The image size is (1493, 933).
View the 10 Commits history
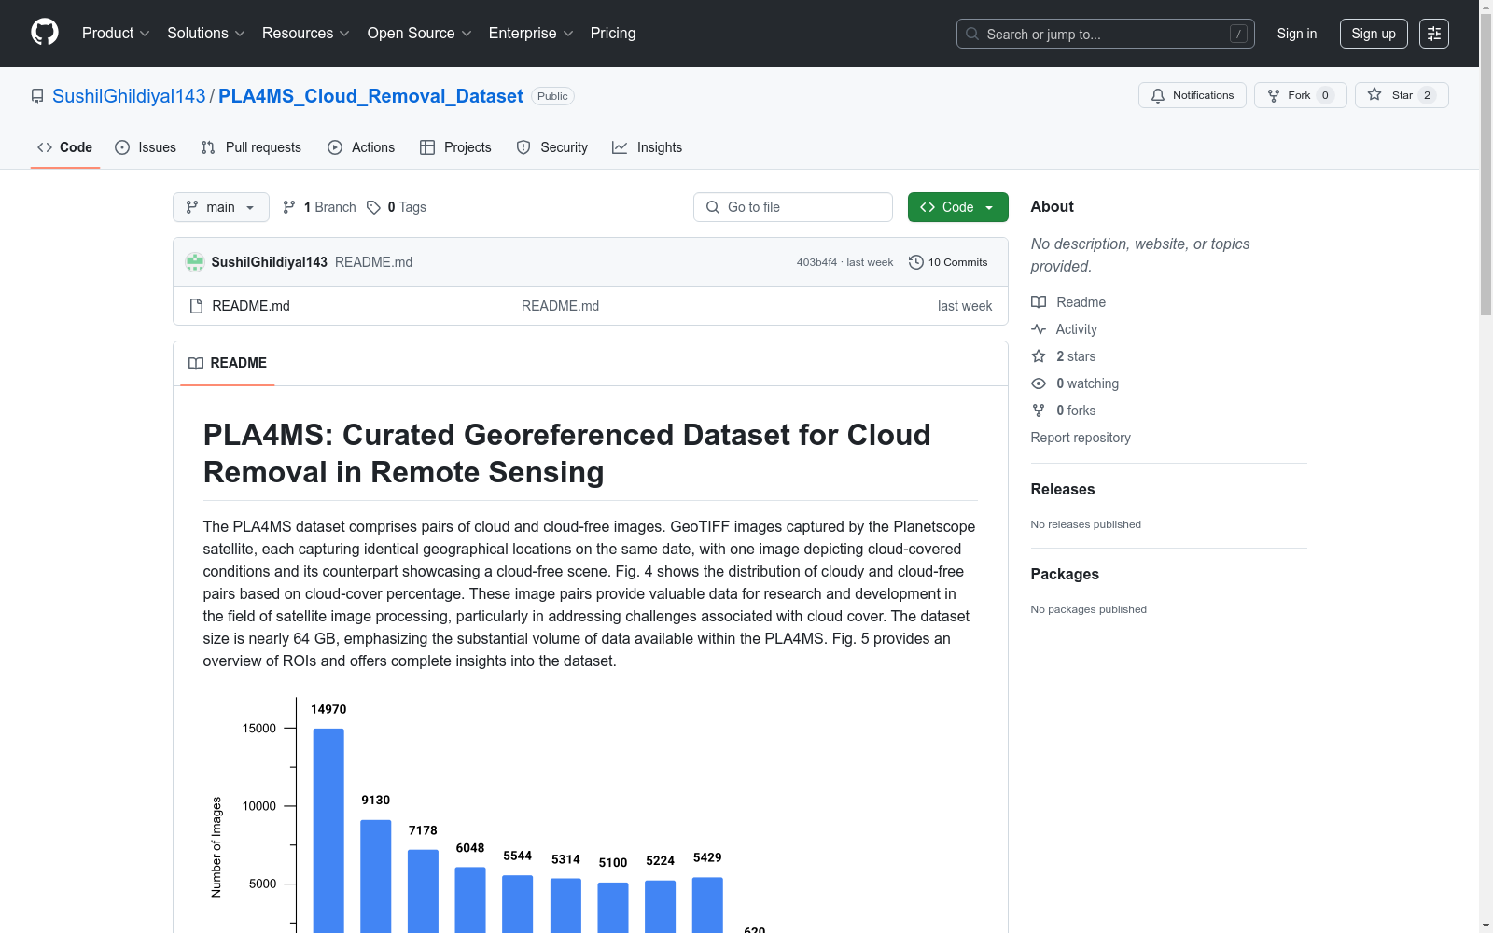point(948,262)
